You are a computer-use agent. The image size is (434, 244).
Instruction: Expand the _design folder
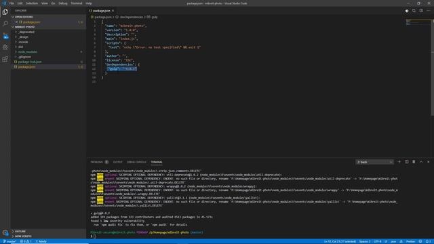point(48,37)
